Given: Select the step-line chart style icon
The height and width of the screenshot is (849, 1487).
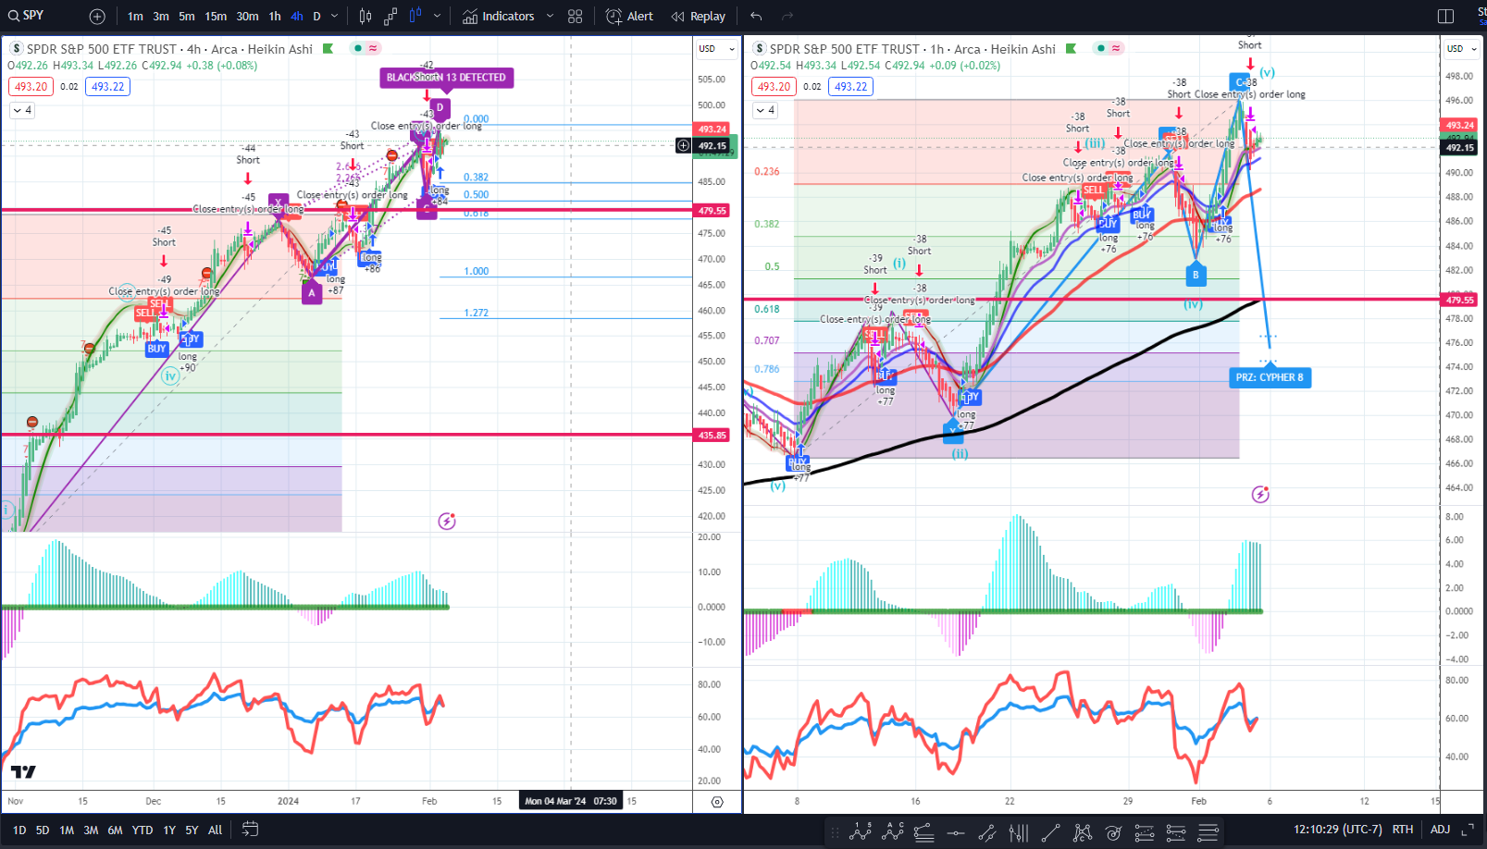Looking at the screenshot, I should 390,17.
